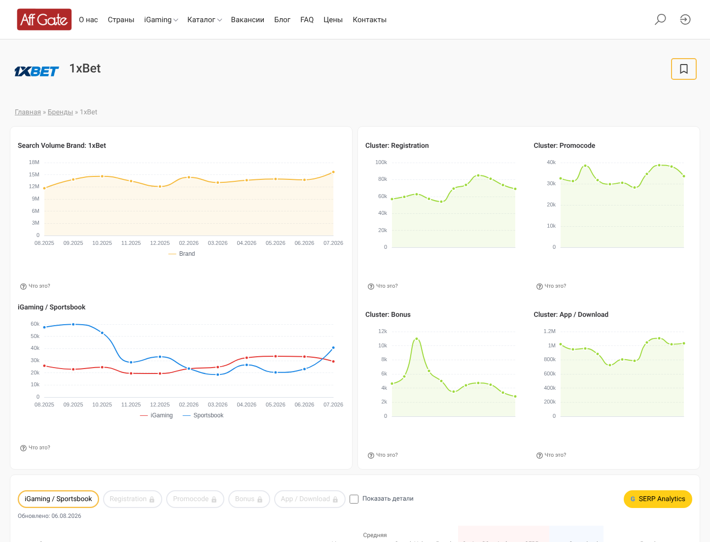Image resolution: width=710 pixels, height=542 pixels.
Task: Click the login arrow icon
Action: [x=685, y=19]
